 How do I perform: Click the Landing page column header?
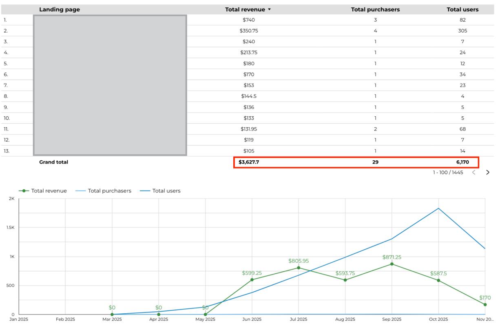[x=60, y=9]
